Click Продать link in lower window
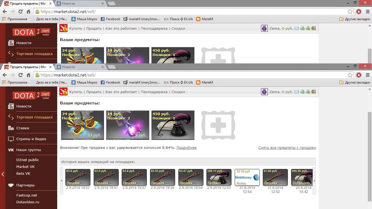 [x=94, y=92]
